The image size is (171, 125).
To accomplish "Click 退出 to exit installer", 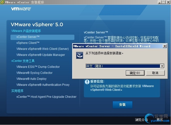I will click(160, 120).
